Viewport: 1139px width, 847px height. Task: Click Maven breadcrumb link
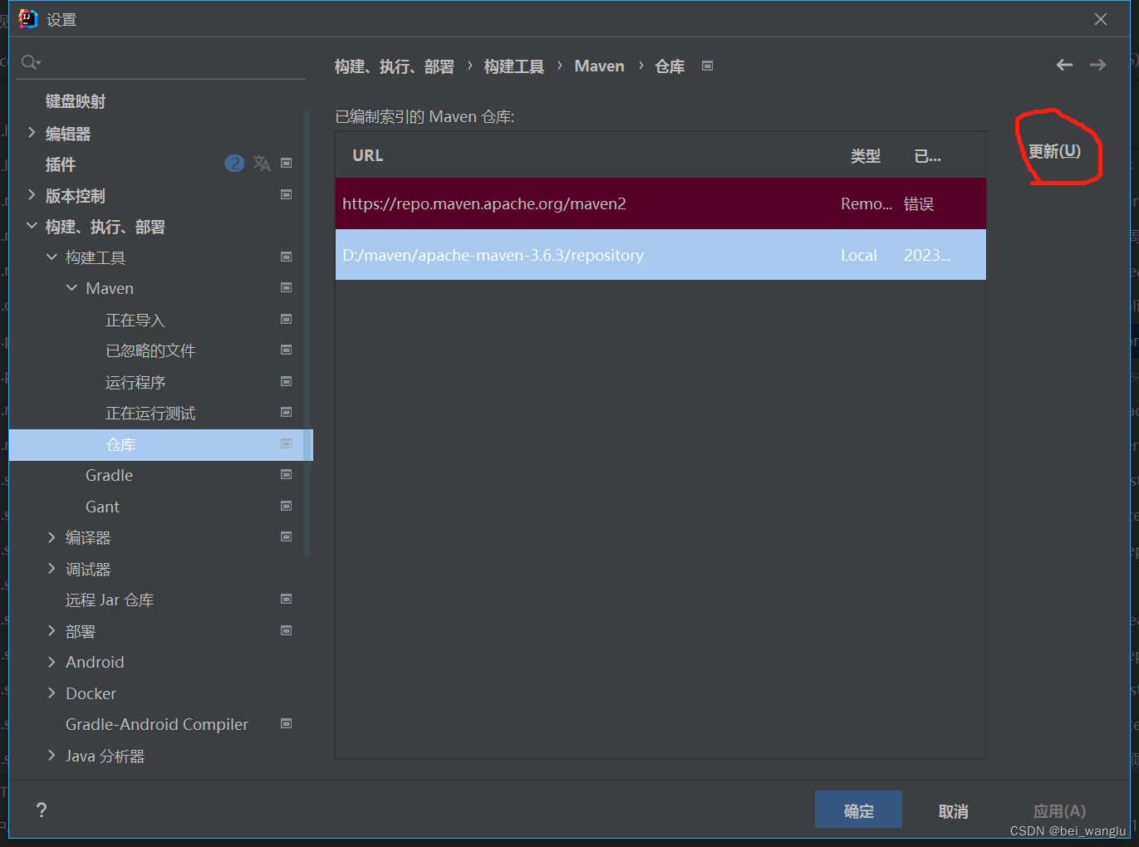[599, 66]
